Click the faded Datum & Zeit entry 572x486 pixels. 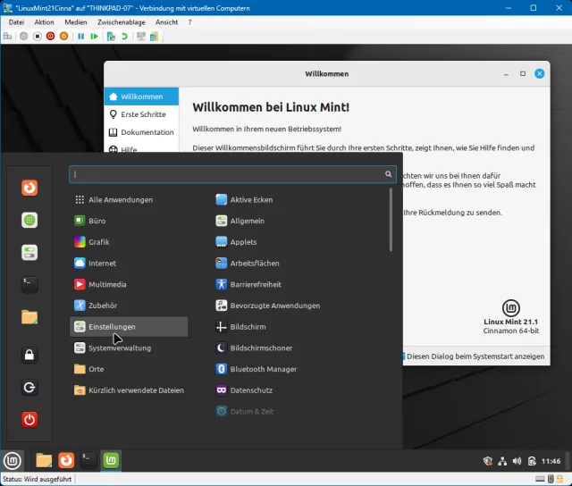pyautogui.click(x=245, y=411)
